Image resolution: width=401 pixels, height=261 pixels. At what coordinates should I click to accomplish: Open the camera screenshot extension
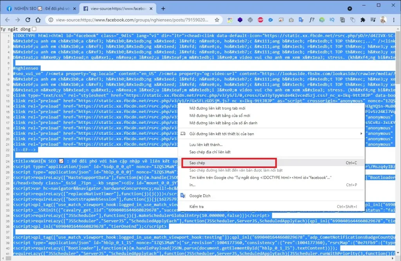[291, 20]
